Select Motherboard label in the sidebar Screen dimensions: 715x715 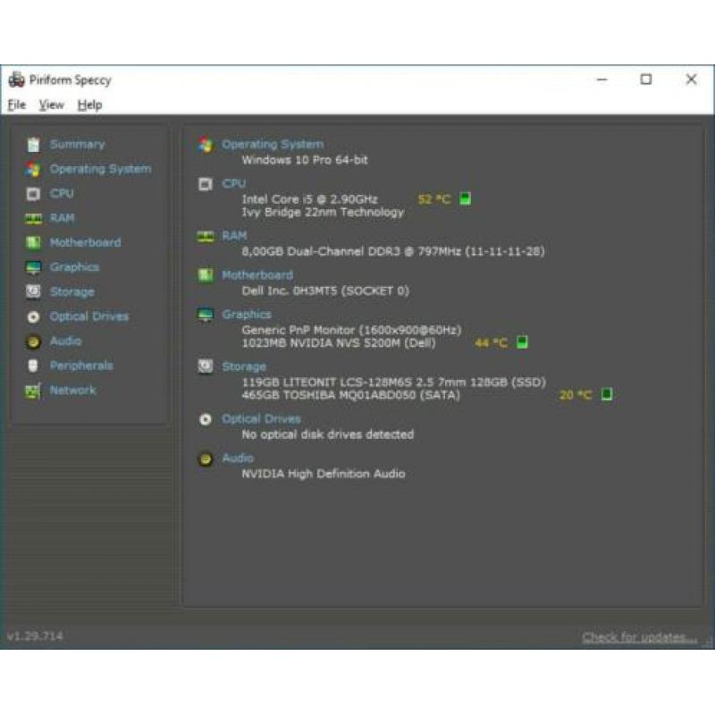click(x=85, y=242)
